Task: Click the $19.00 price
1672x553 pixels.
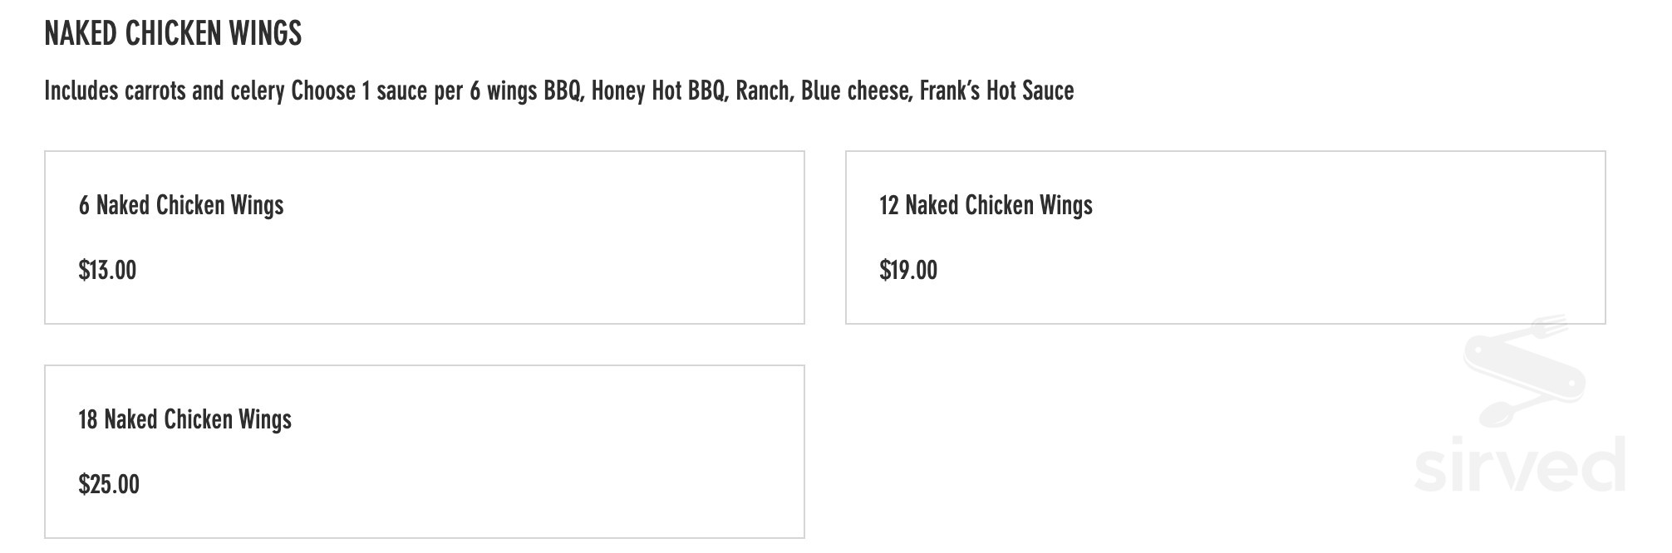Action: 908,270
